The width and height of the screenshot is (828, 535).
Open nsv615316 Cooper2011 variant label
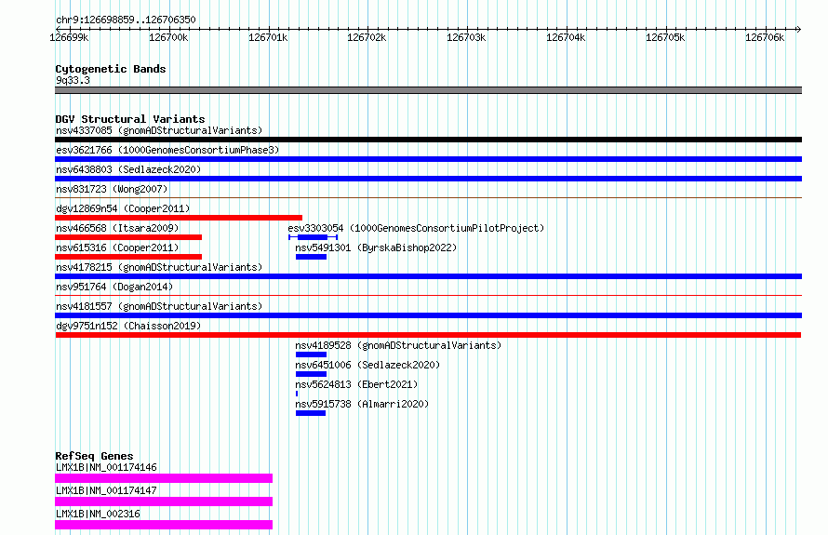pos(117,247)
